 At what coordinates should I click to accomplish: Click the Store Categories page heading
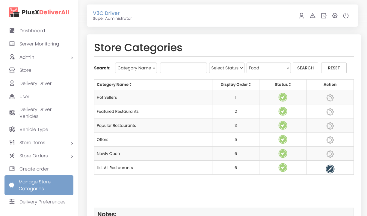(138, 48)
